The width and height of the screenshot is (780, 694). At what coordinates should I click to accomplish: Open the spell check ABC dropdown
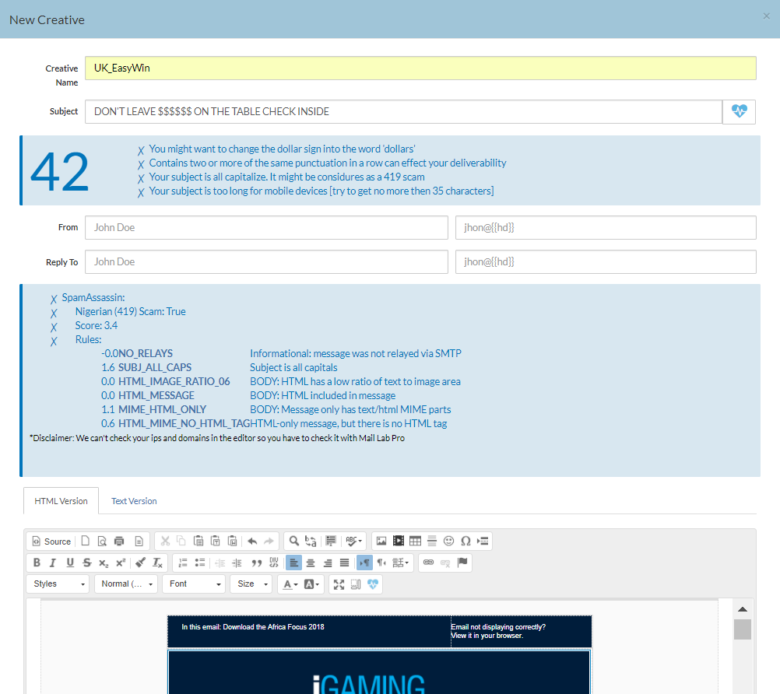[354, 541]
